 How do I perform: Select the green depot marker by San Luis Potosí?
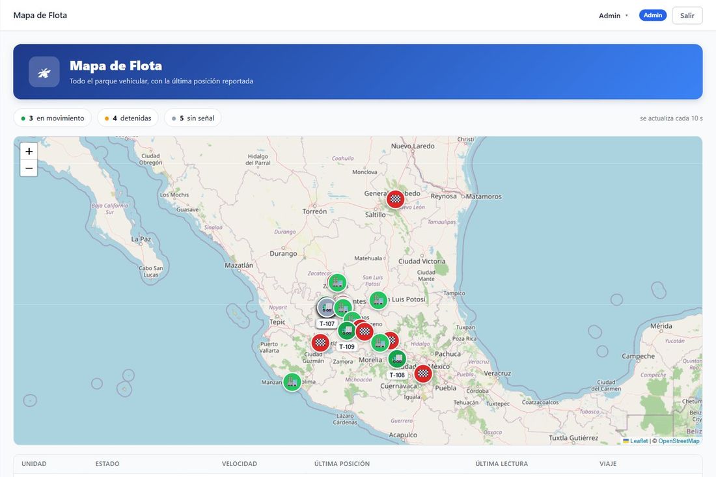click(378, 301)
